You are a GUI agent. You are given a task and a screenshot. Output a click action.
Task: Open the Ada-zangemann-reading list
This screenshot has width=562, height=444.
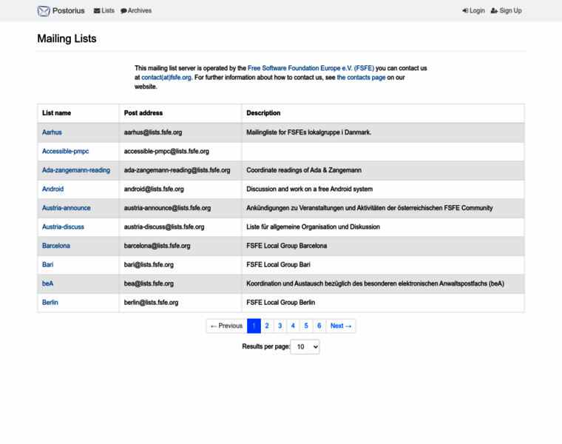[x=76, y=170]
